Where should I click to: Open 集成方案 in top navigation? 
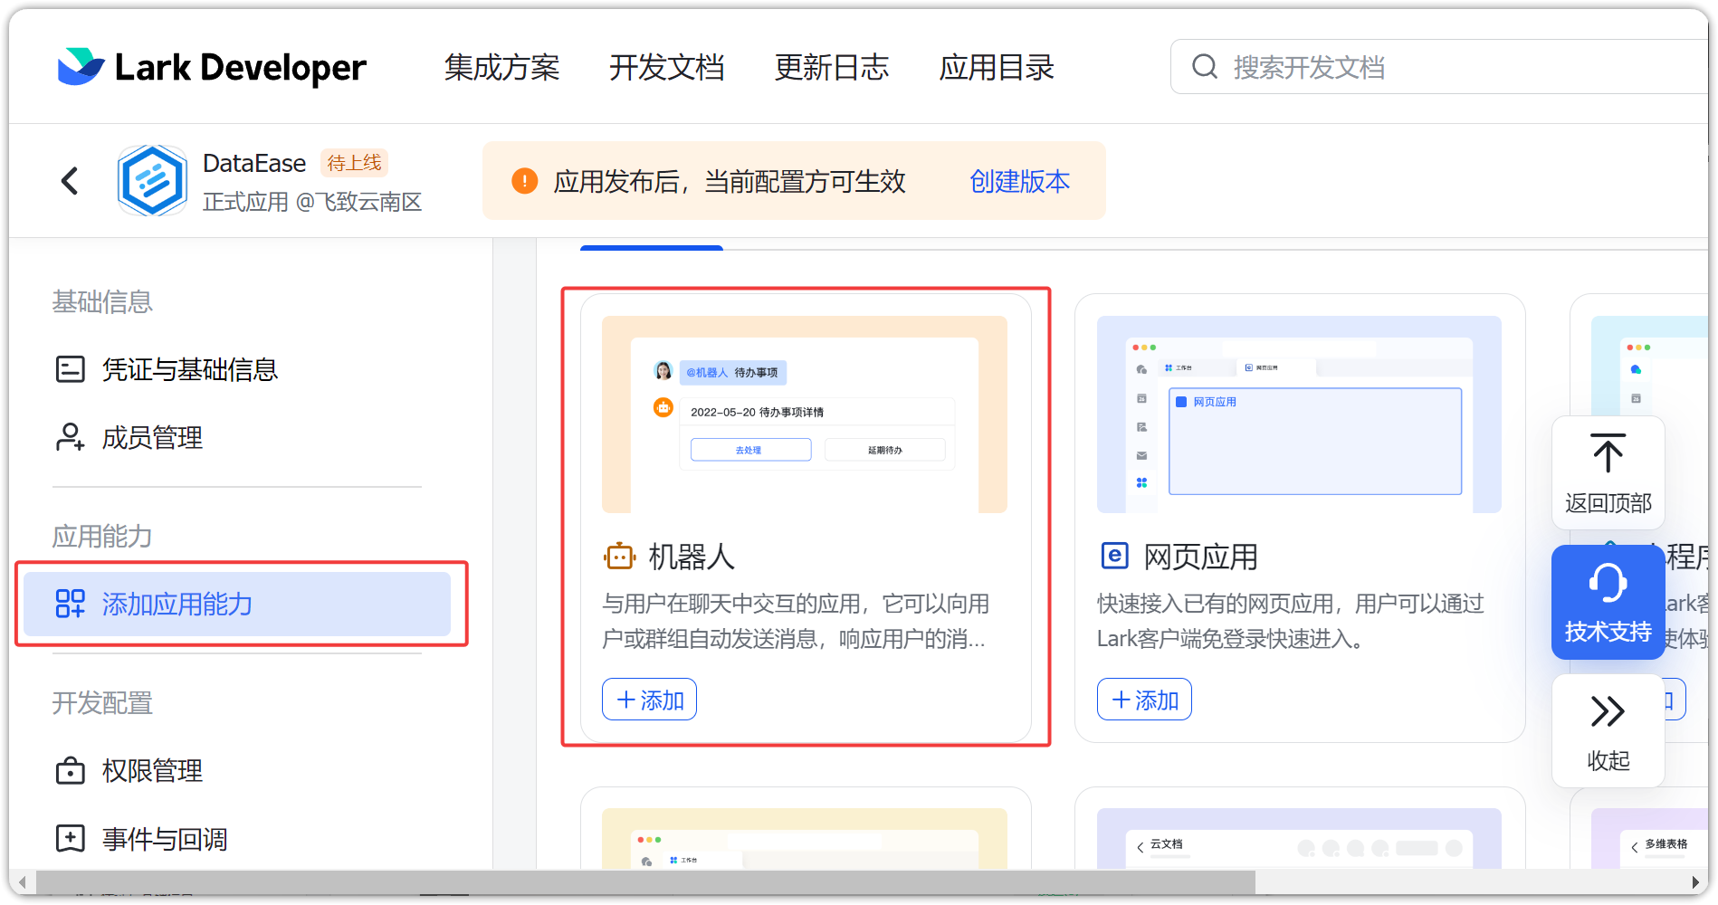coord(502,67)
